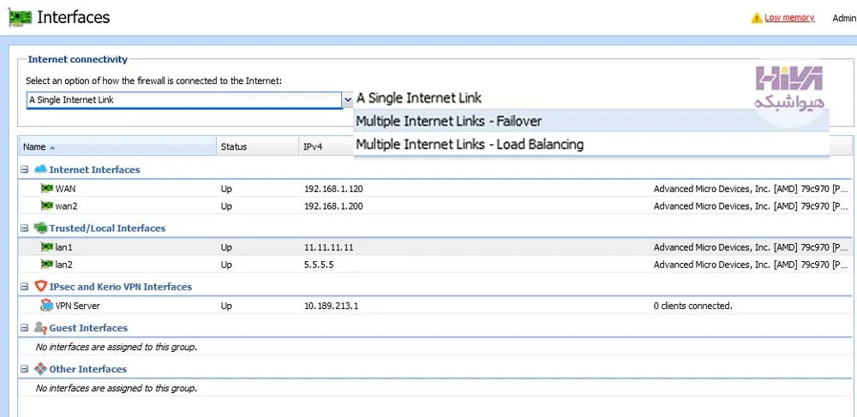857x417 pixels.
Task: Click the VPN Server icon
Action: [x=46, y=306]
